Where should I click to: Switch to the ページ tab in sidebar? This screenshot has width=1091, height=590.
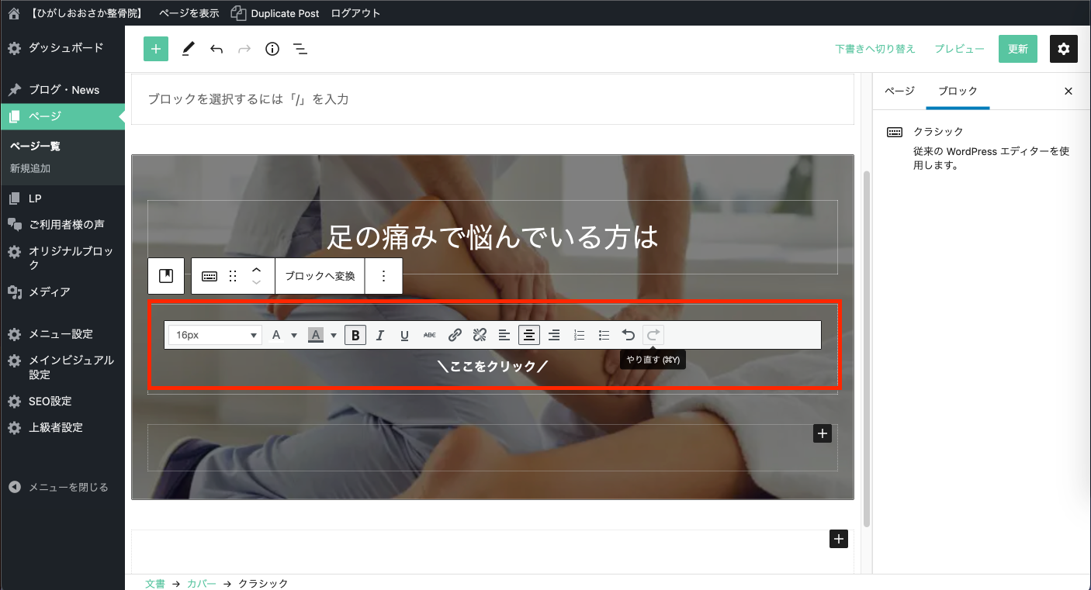click(899, 91)
